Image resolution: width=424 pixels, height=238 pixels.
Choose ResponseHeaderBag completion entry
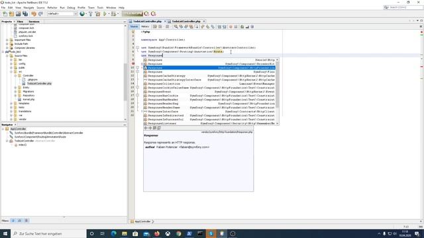point(209,104)
